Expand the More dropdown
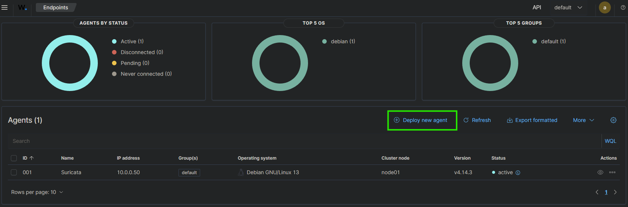Viewport: 628px width, 207px height. click(x=583, y=120)
